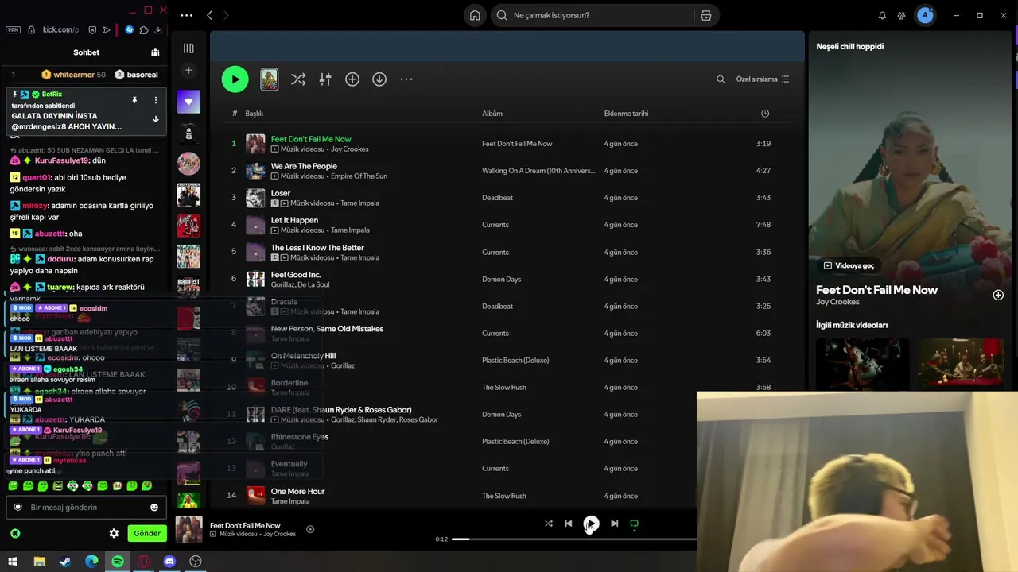Viewport: 1018px width, 572px height.
Task: Open Joy Crookes artist link in the track list
Action: (350, 149)
